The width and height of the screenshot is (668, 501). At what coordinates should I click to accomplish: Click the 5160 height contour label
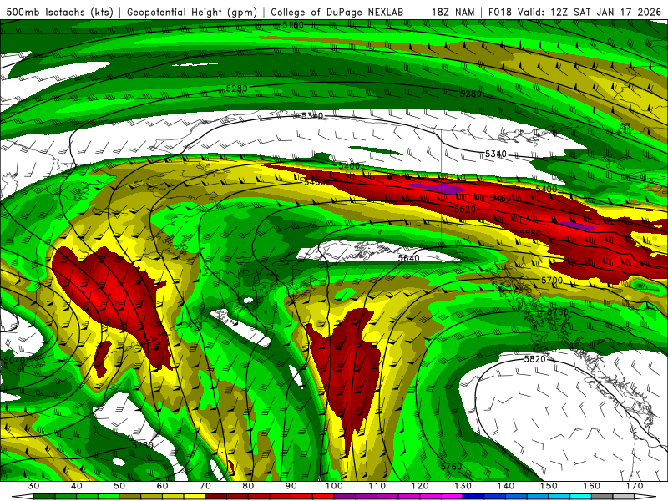[x=293, y=25]
